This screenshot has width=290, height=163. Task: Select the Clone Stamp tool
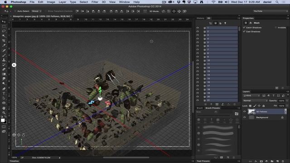click(x=4, y=60)
